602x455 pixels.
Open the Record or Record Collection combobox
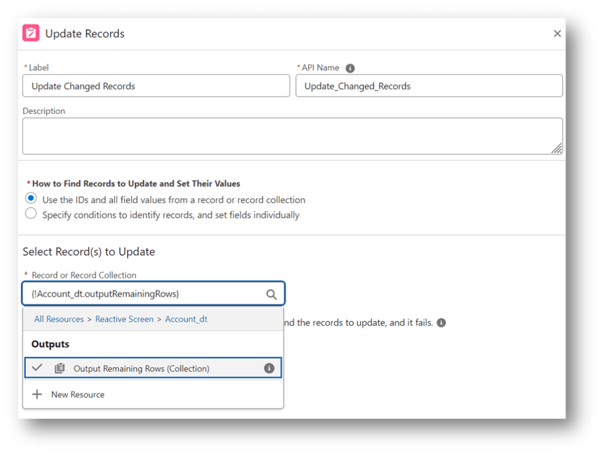pyautogui.click(x=144, y=294)
